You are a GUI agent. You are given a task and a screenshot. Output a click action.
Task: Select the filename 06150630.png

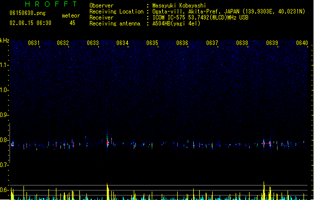pyautogui.click(x=27, y=13)
